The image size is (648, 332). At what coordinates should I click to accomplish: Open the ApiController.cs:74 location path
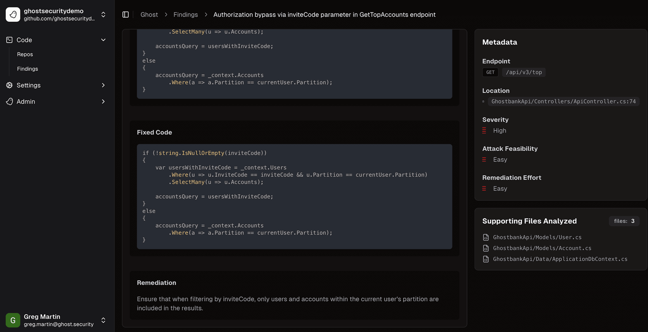[563, 101]
